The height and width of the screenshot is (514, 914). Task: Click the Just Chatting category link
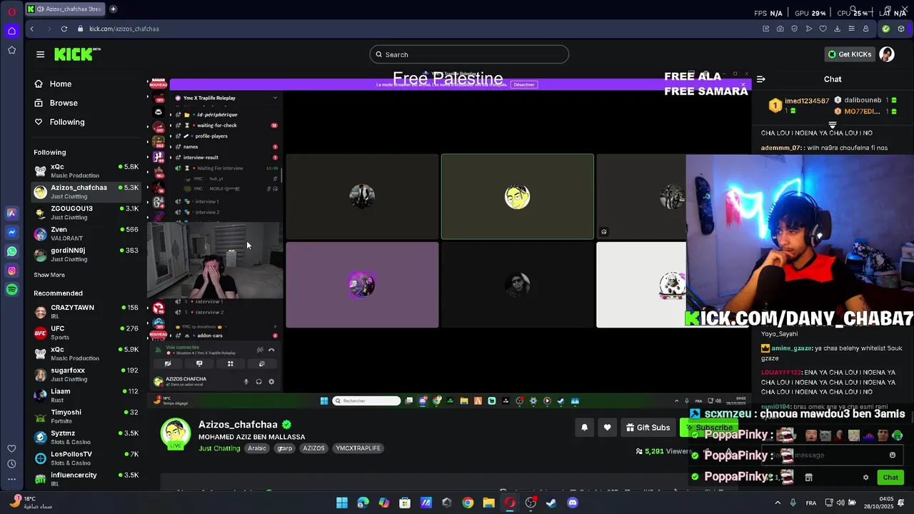pyautogui.click(x=219, y=448)
